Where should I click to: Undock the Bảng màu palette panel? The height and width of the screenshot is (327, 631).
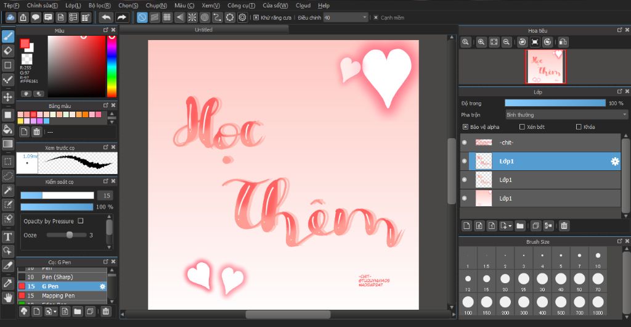pyautogui.click(x=106, y=106)
